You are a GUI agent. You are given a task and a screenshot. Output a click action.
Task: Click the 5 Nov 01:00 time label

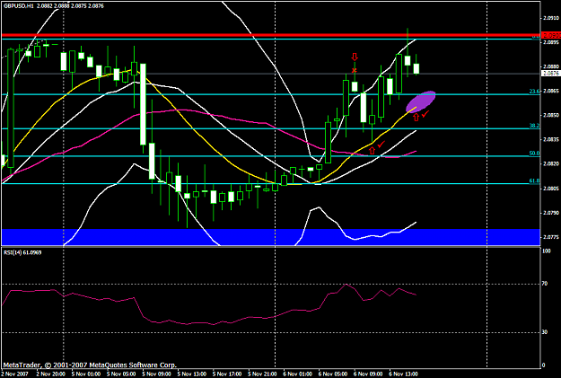click(86, 374)
